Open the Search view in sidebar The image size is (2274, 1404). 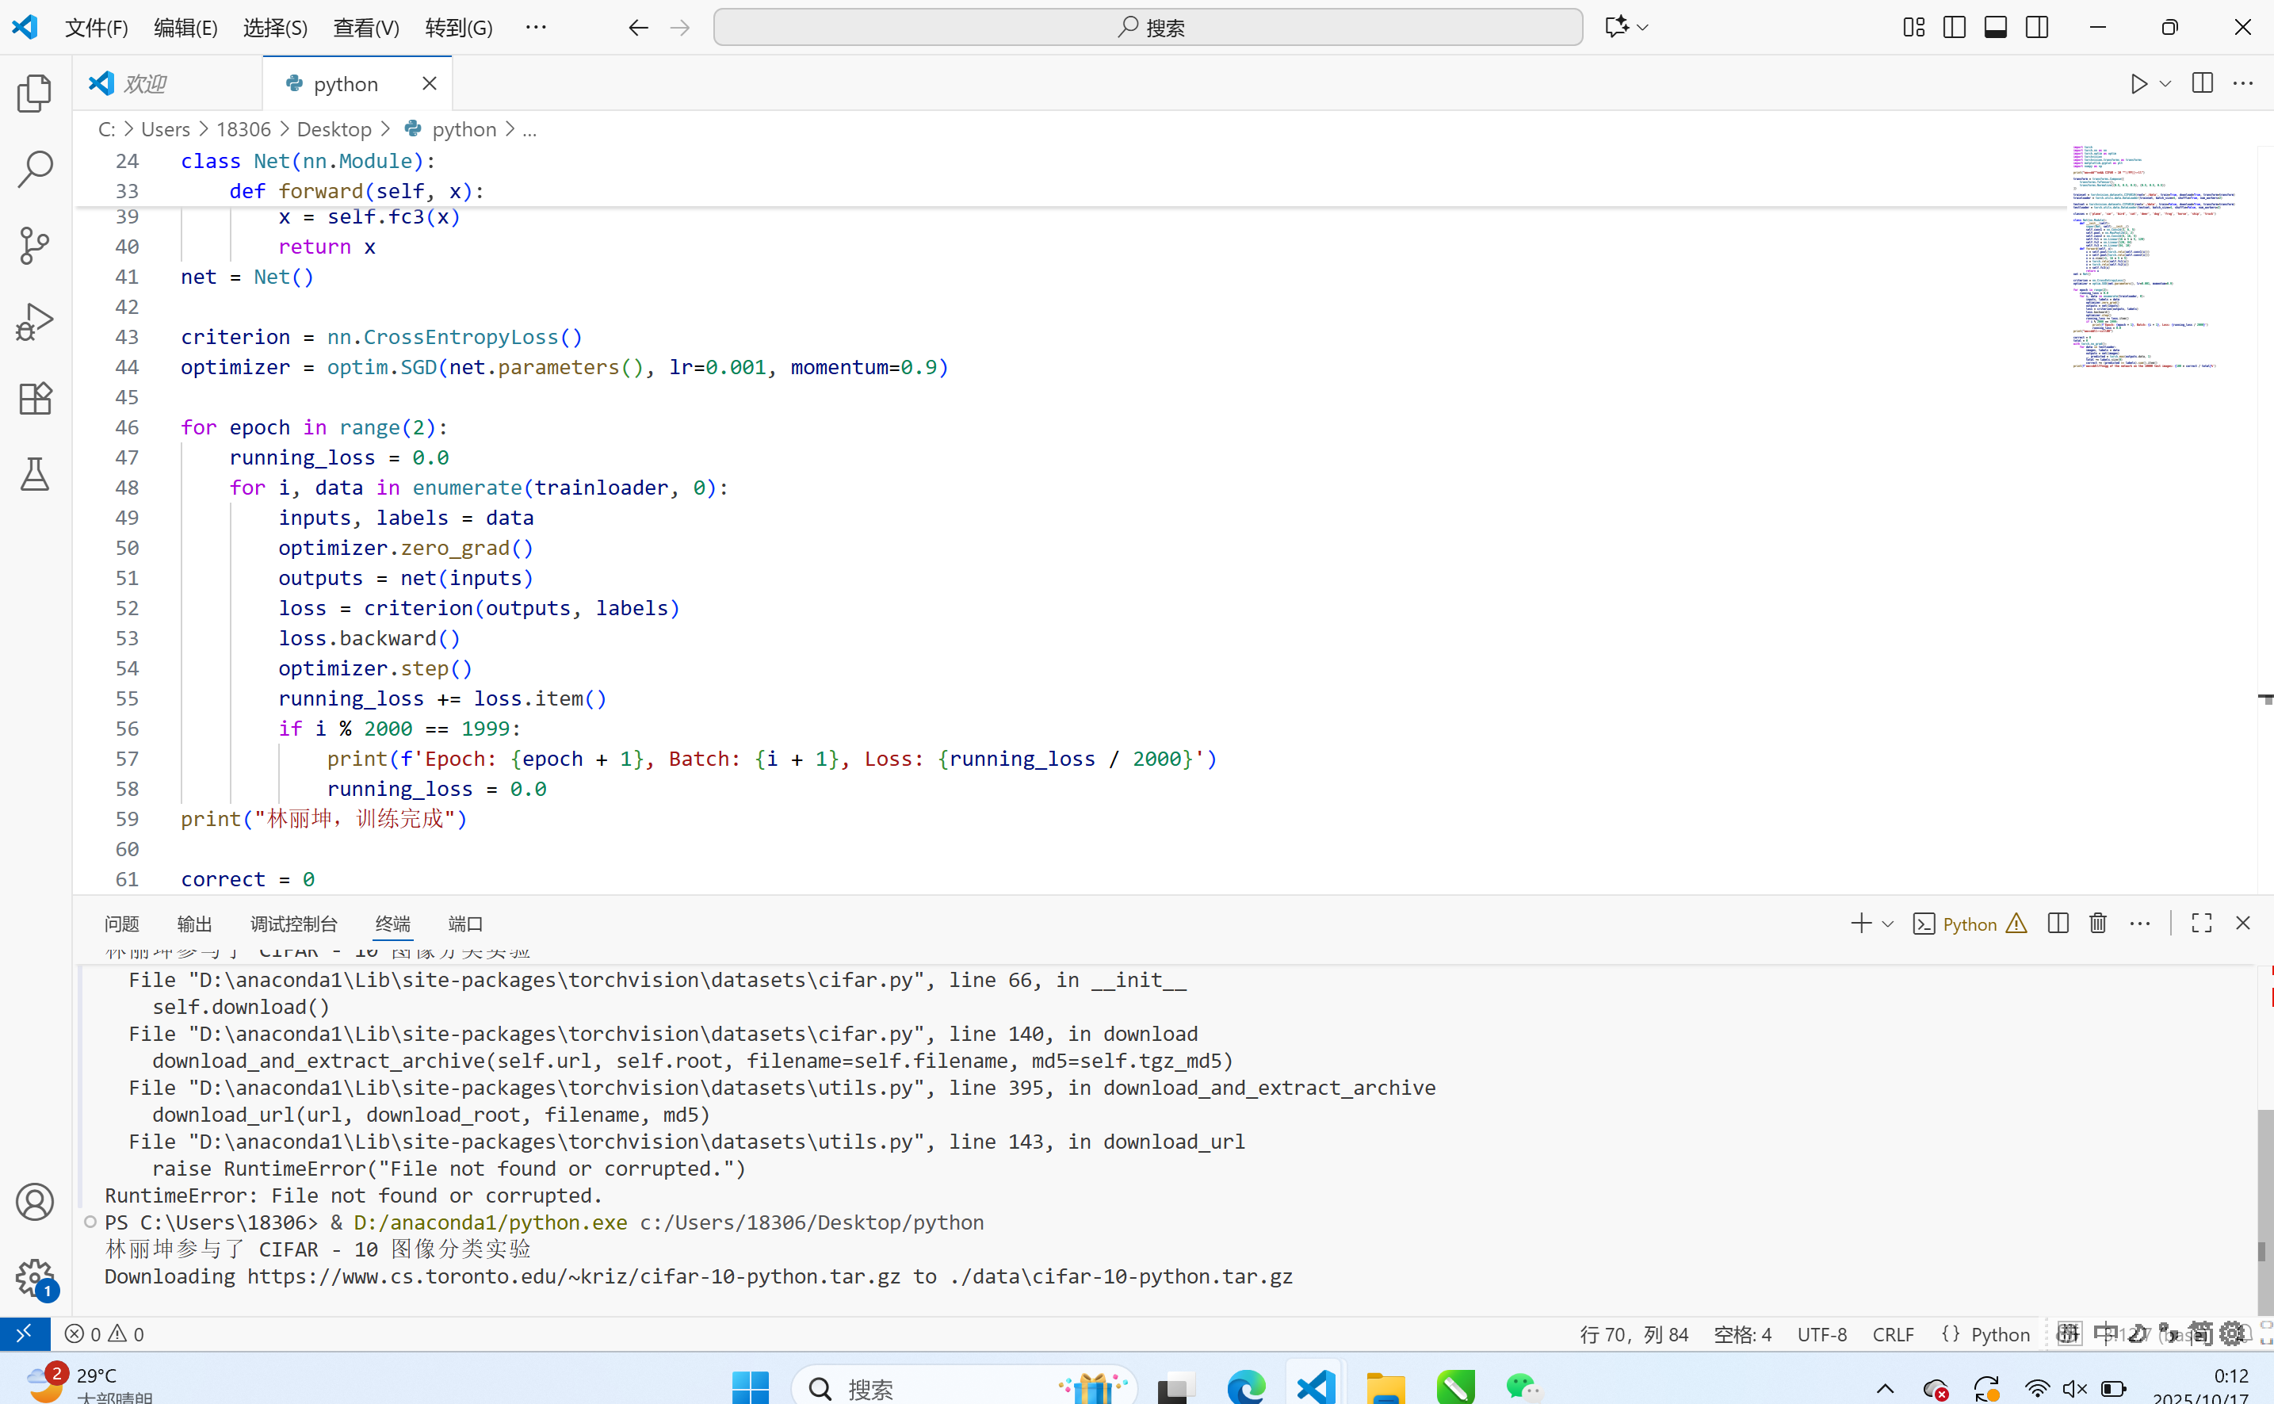pos(34,170)
